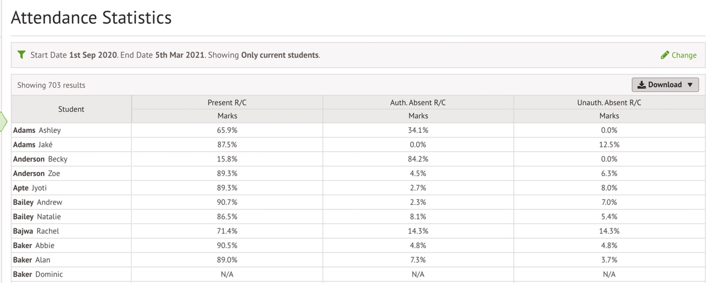
Task: Open the Download dropdown arrow
Action: (x=690, y=85)
